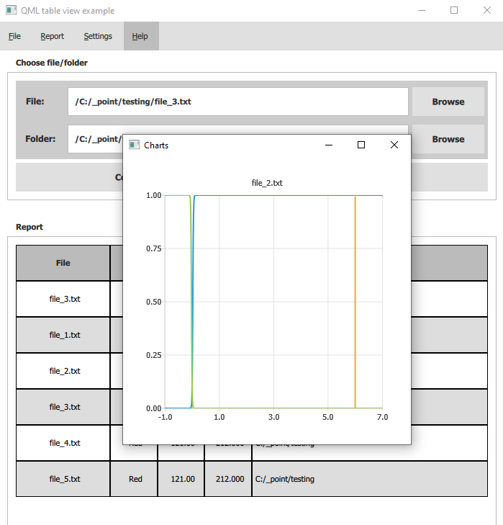The height and width of the screenshot is (525, 503).
Task: Open the Settings menu
Action: 98,36
